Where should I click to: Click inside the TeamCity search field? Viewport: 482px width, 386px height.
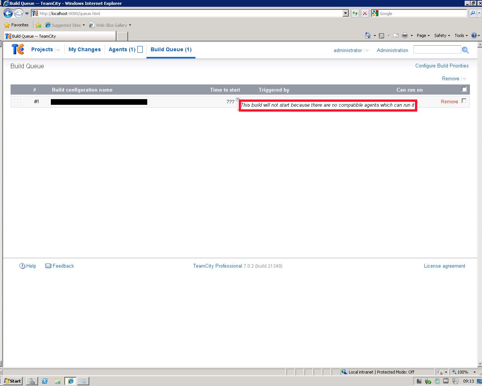pyautogui.click(x=437, y=49)
